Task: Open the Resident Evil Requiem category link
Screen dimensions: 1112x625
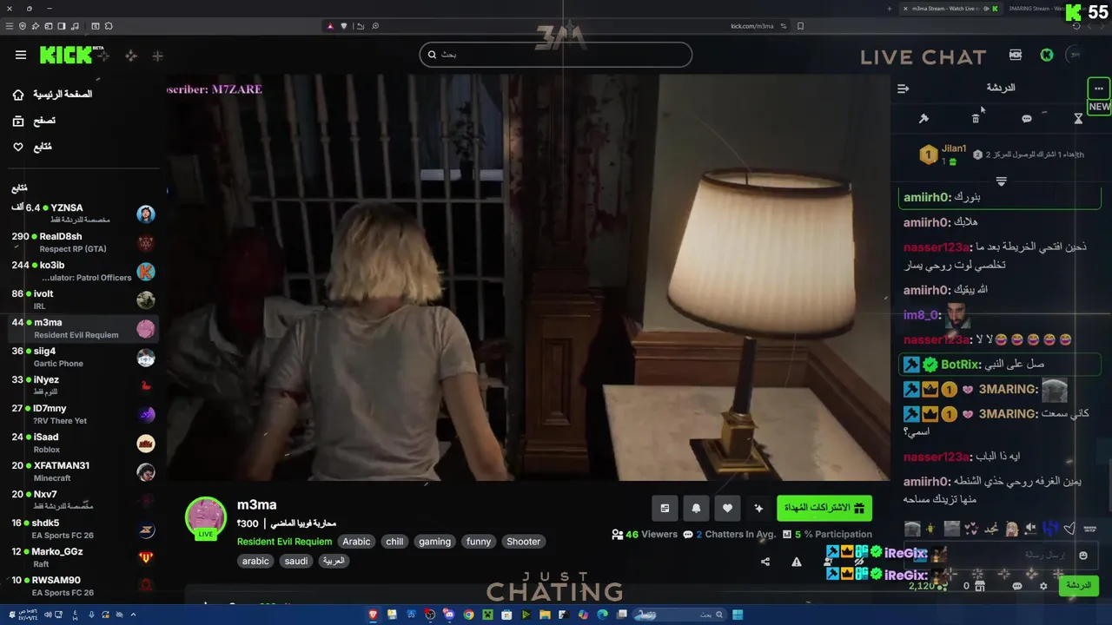Action: point(284,541)
